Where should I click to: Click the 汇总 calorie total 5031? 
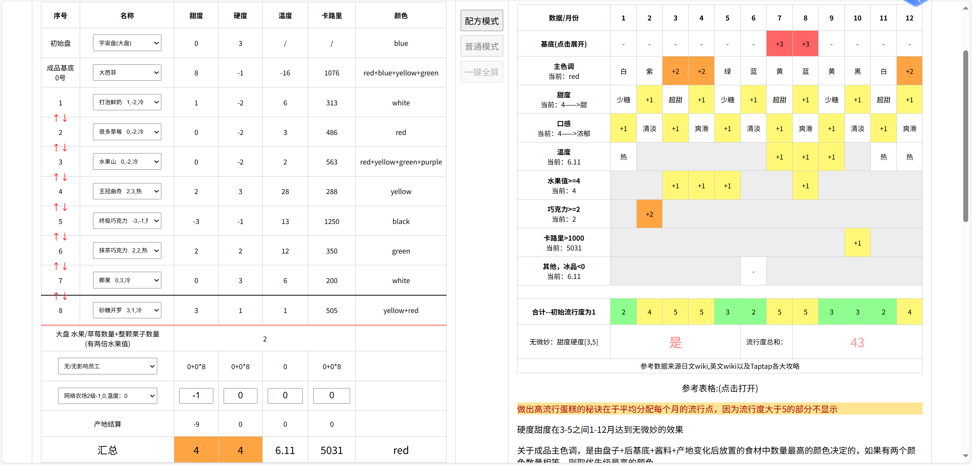331,450
